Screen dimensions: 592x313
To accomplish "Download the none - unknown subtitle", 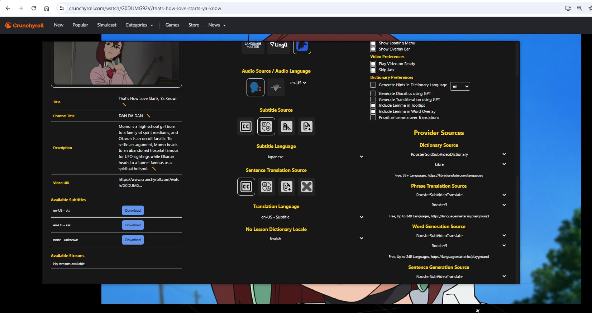I will click(133, 240).
